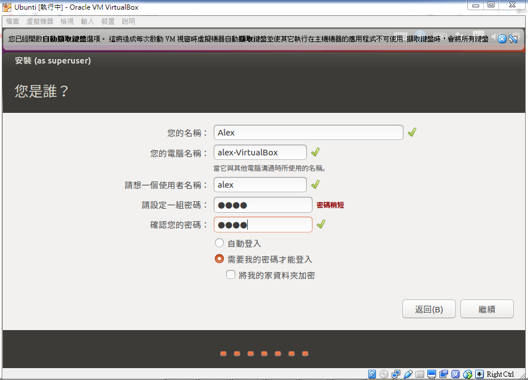The width and height of the screenshot is (528, 380).
Task: Minimize the VirtualBox window
Action: tap(476, 5)
